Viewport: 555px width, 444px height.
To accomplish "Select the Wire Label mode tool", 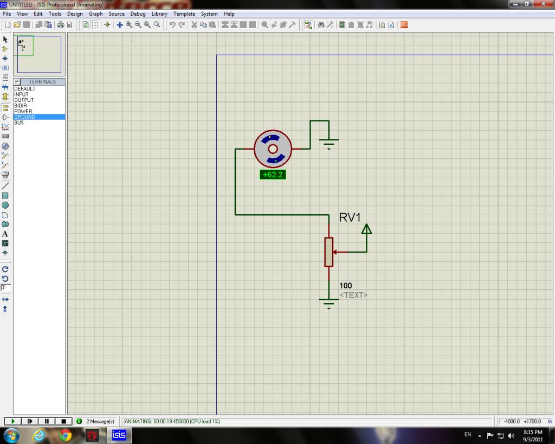I will 5,67.
